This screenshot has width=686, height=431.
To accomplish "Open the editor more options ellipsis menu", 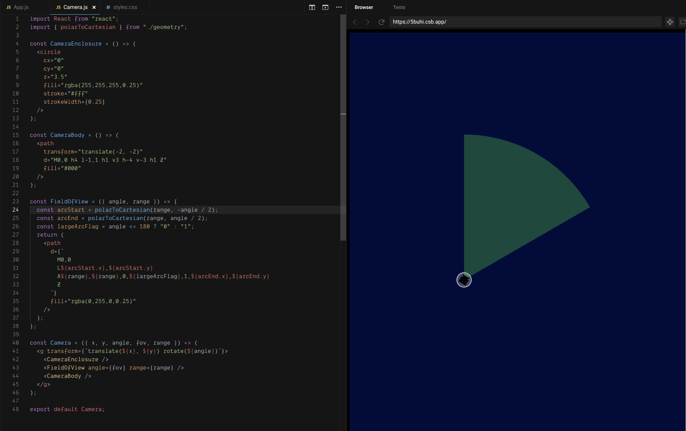I will coord(339,7).
